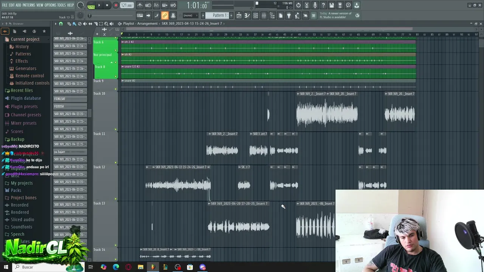
Task: Open the FILE menu
Action: 5,5
